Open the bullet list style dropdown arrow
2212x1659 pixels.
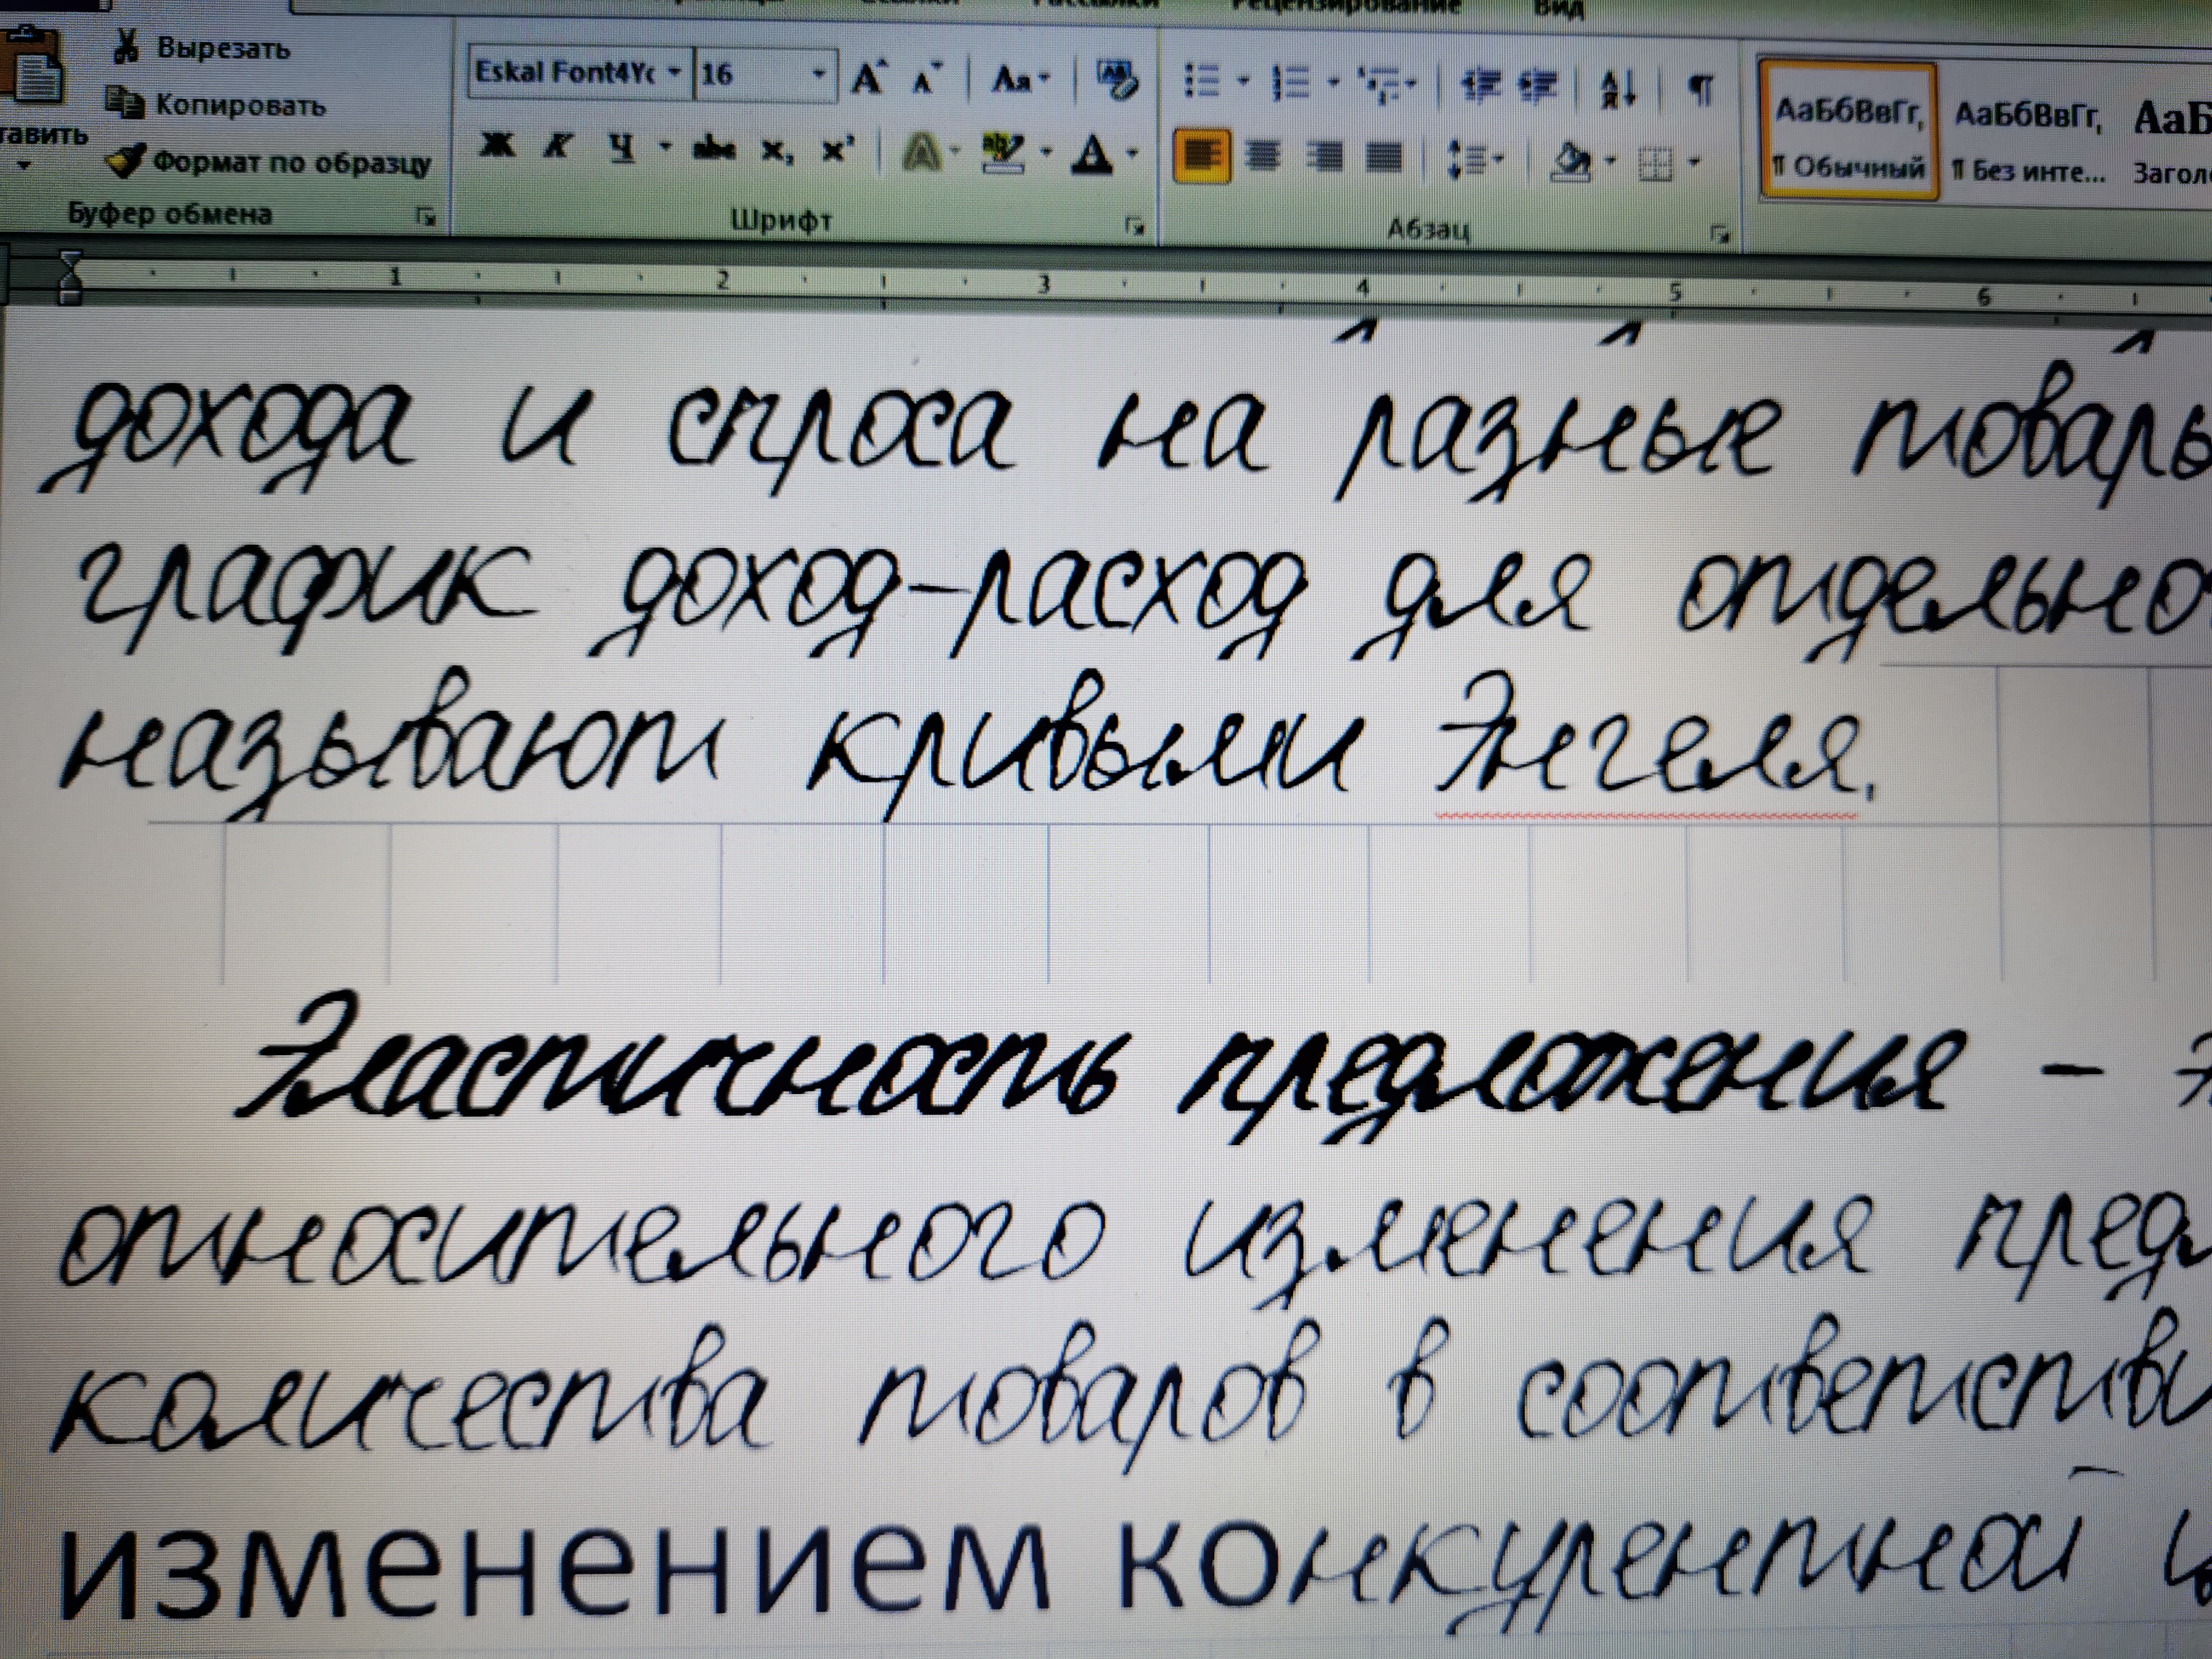(x=1244, y=83)
